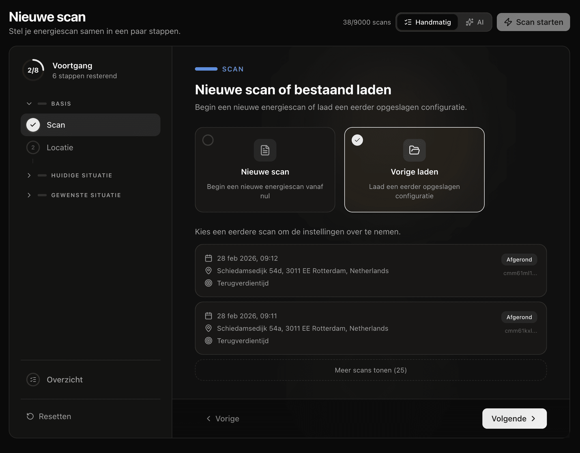Viewport: 580px width, 453px height.
Task: Expand the GEWENSTE SITUATIE section
Action: point(29,195)
